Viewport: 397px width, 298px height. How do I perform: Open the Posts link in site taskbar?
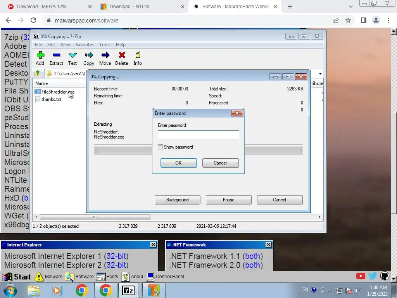click(107, 277)
